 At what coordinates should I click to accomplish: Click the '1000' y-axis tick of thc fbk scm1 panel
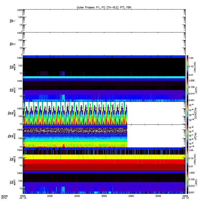(20, 173)
